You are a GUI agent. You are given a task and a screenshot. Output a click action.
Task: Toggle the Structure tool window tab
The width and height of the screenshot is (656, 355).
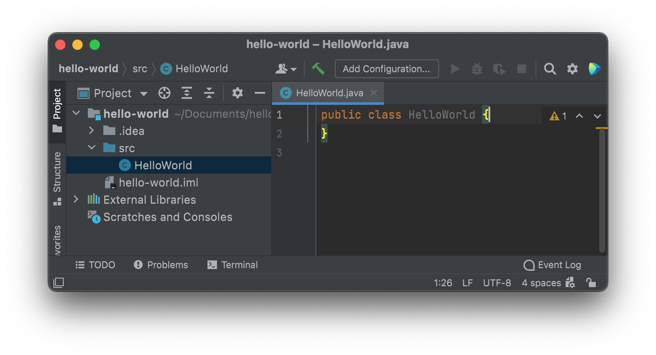tap(57, 178)
